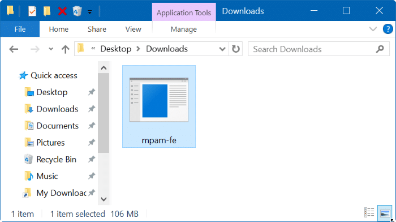
Task: Maximize the Downloads window
Action: tap(346, 11)
